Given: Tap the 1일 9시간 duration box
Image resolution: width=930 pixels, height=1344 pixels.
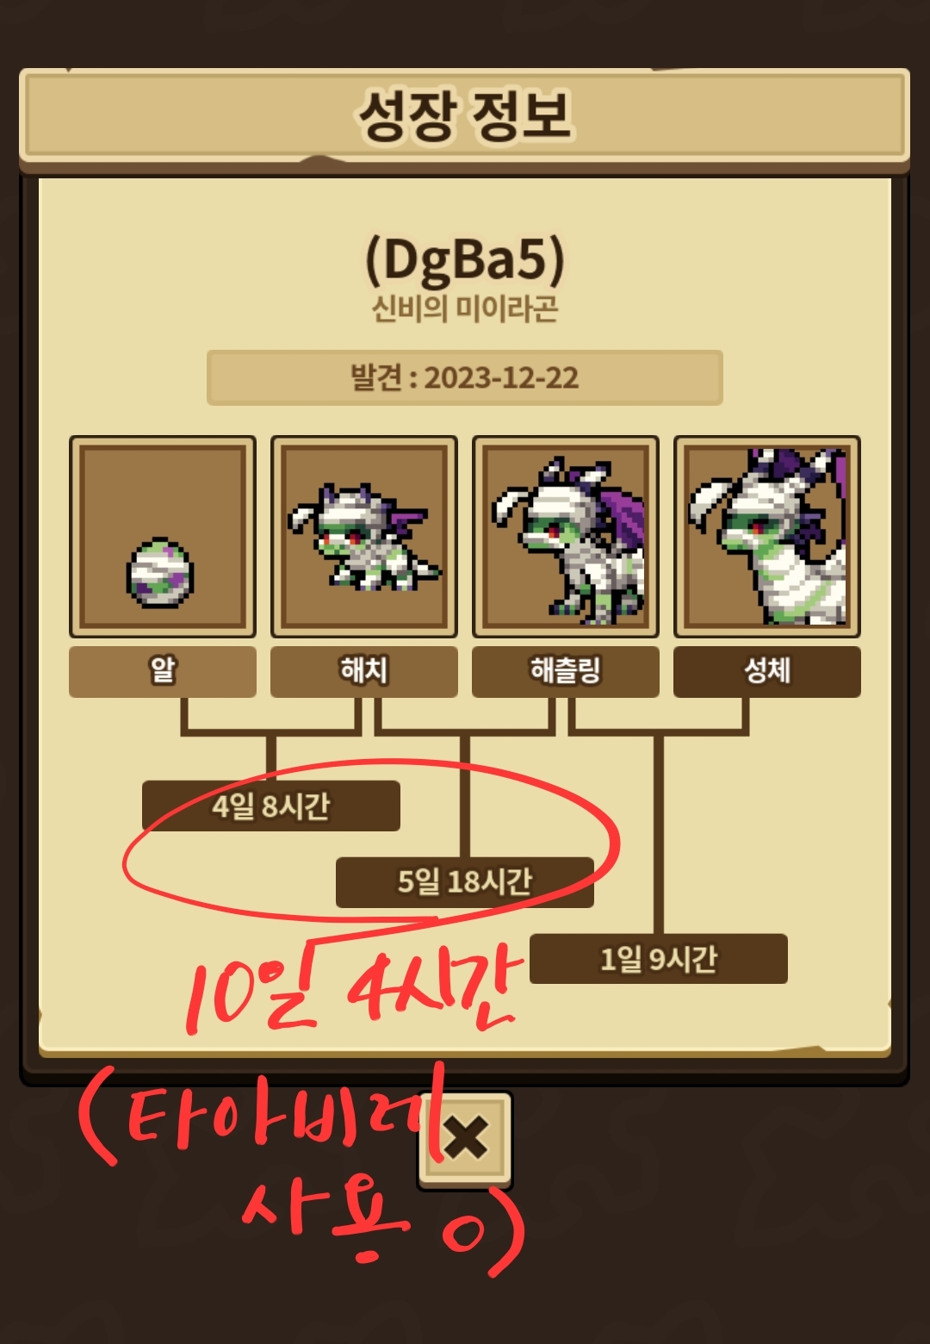Looking at the screenshot, I should pos(659,958).
